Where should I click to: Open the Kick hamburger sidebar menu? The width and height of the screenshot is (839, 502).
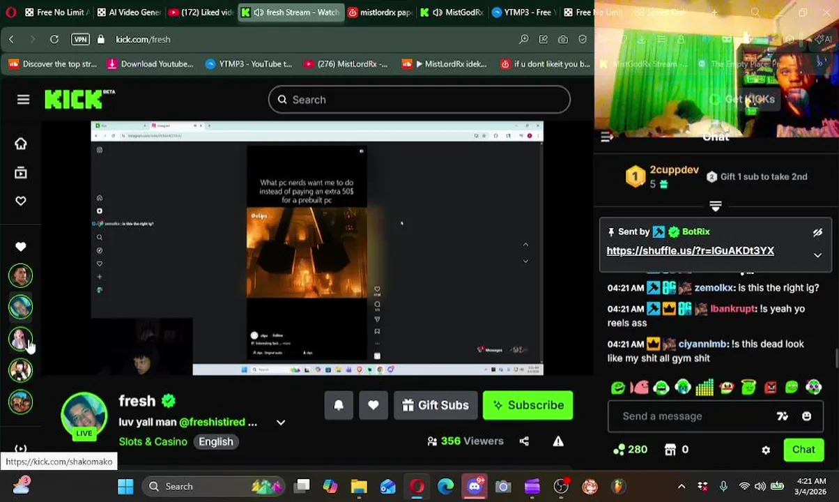point(23,100)
